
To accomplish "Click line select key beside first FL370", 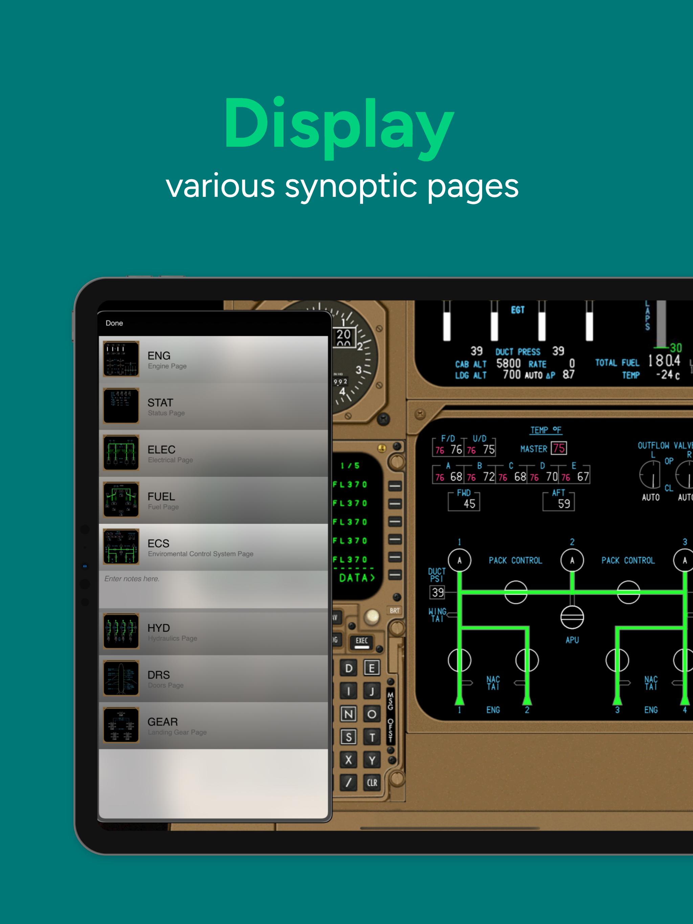I will click(395, 486).
